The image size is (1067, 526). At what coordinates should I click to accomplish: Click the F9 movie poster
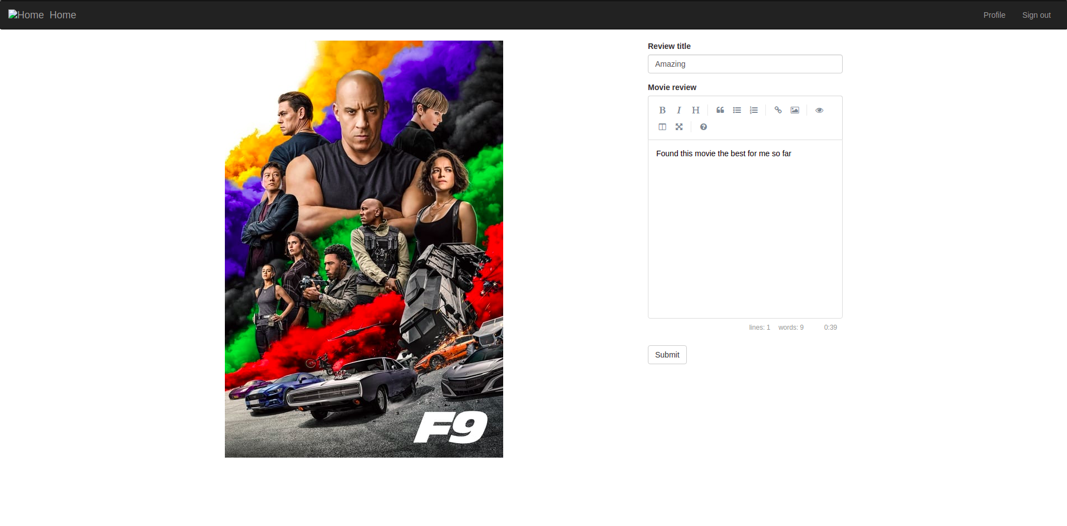coord(363,249)
